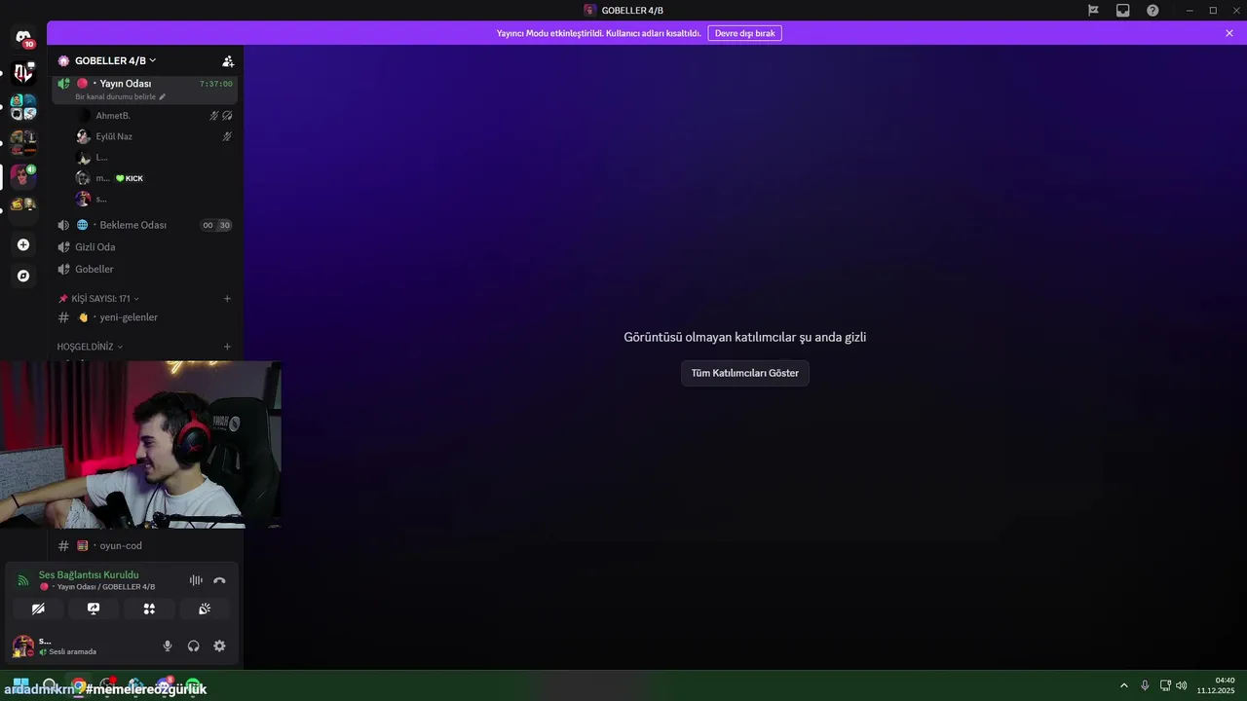Open the yeni-gelenler text channel
The image size is (1247, 701).
[145, 317]
